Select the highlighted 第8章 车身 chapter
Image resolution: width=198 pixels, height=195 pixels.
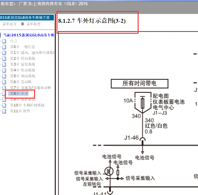pos(19,93)
